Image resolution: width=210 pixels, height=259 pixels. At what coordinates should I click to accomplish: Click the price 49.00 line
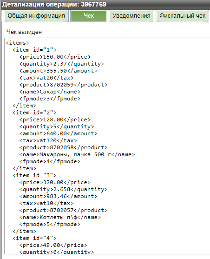click(x=53, y=246)
